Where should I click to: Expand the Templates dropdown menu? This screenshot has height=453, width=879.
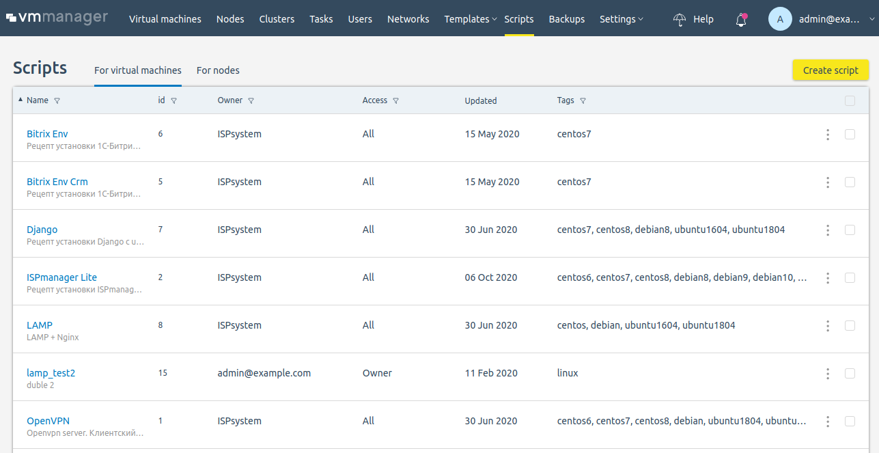(470, 19)
